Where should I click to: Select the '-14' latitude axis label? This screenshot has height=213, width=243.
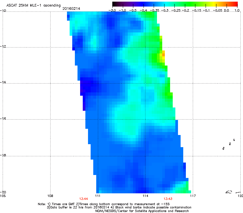point(3,82)
